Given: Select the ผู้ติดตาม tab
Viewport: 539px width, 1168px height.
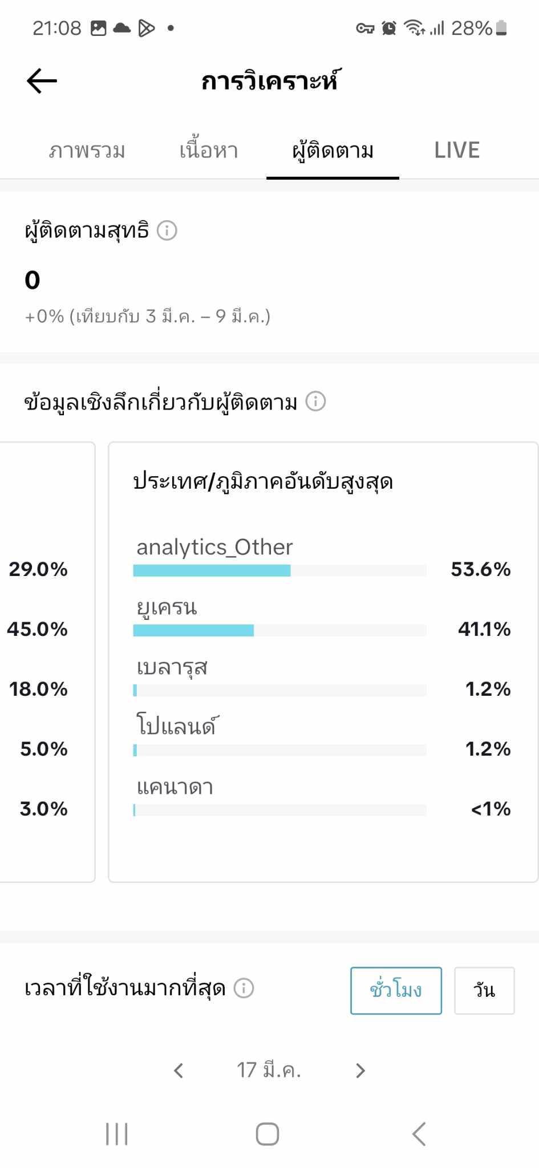Looking at the screenshot, I should (x=333, y=151).
